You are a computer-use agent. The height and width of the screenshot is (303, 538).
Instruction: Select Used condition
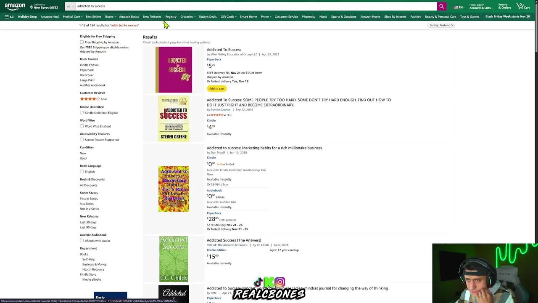(83, 158)
